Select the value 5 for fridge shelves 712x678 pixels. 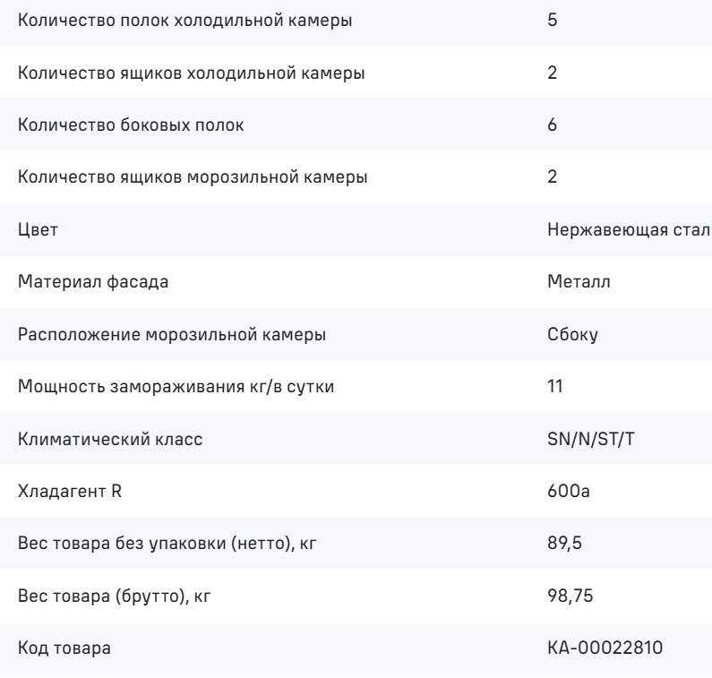[x=553, y=20]
